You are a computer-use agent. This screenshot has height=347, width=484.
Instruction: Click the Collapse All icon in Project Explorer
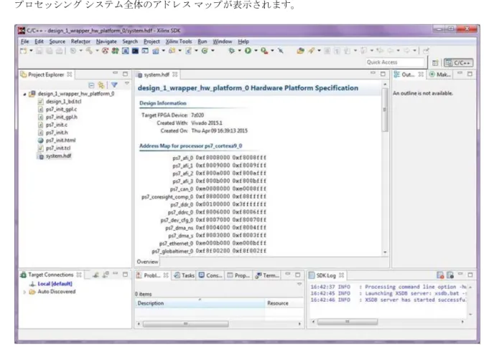91,85
